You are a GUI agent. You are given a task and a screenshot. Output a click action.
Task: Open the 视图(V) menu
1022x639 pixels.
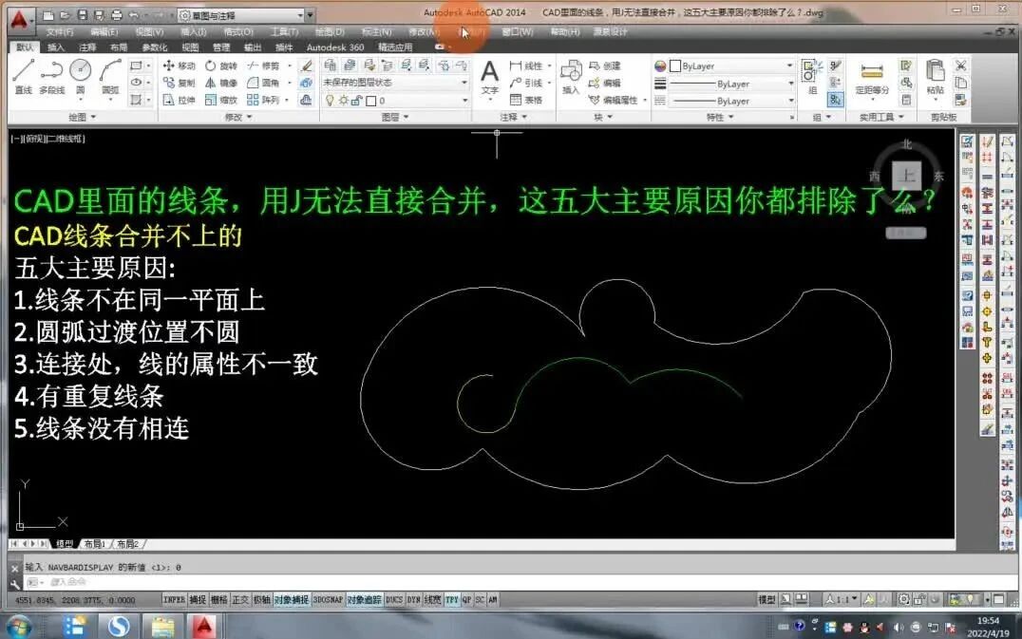(149, 32)
